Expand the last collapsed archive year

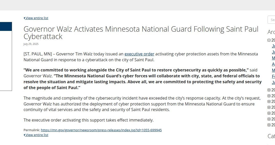(x=269, y=125)
